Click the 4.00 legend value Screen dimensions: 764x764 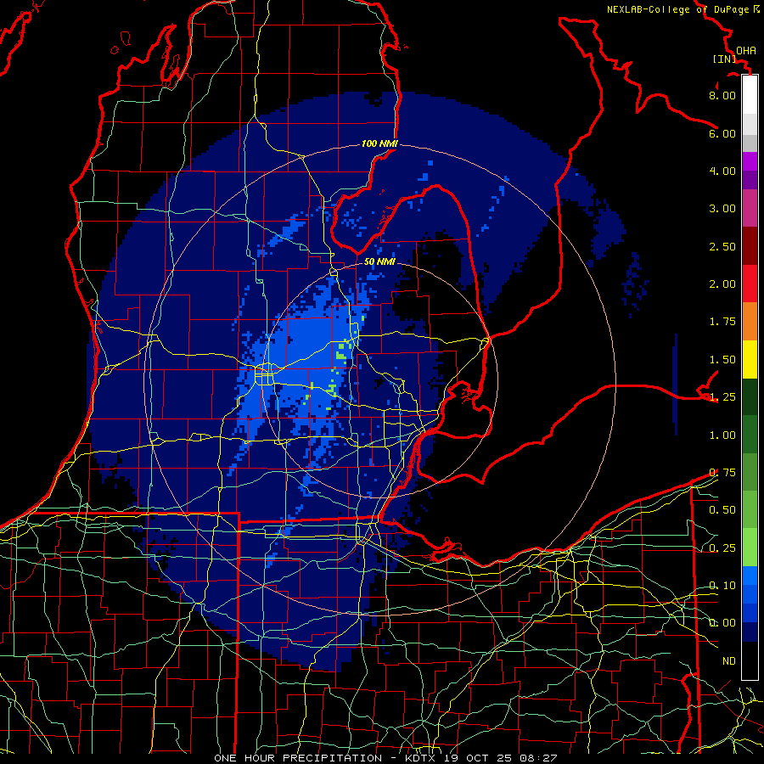point(722,171)
